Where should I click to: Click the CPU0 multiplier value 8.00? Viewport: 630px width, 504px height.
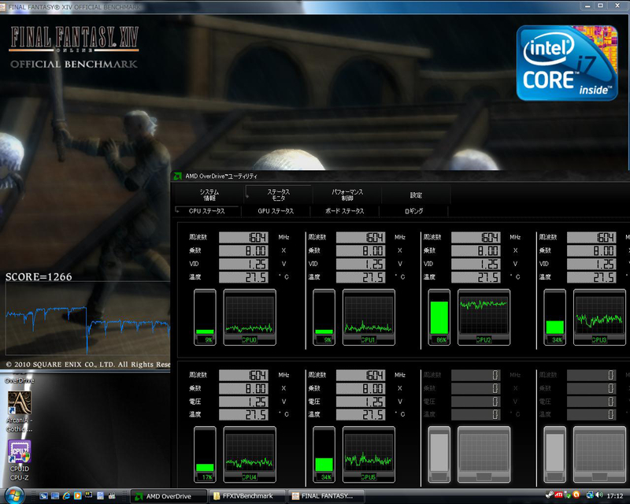tap(243, 250)
